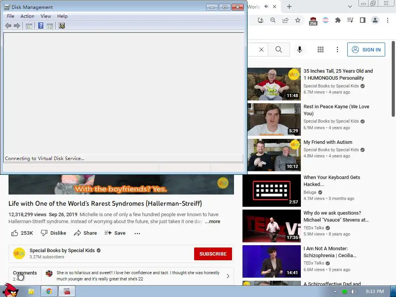Clear the YouTube search box with X
The height and width of the screenshot is (297, 396).
pos(261,49)
